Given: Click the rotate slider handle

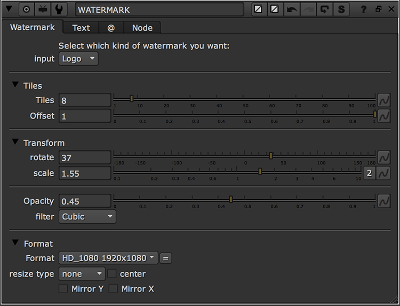Looking at the screenshot, I should [271, 155].
